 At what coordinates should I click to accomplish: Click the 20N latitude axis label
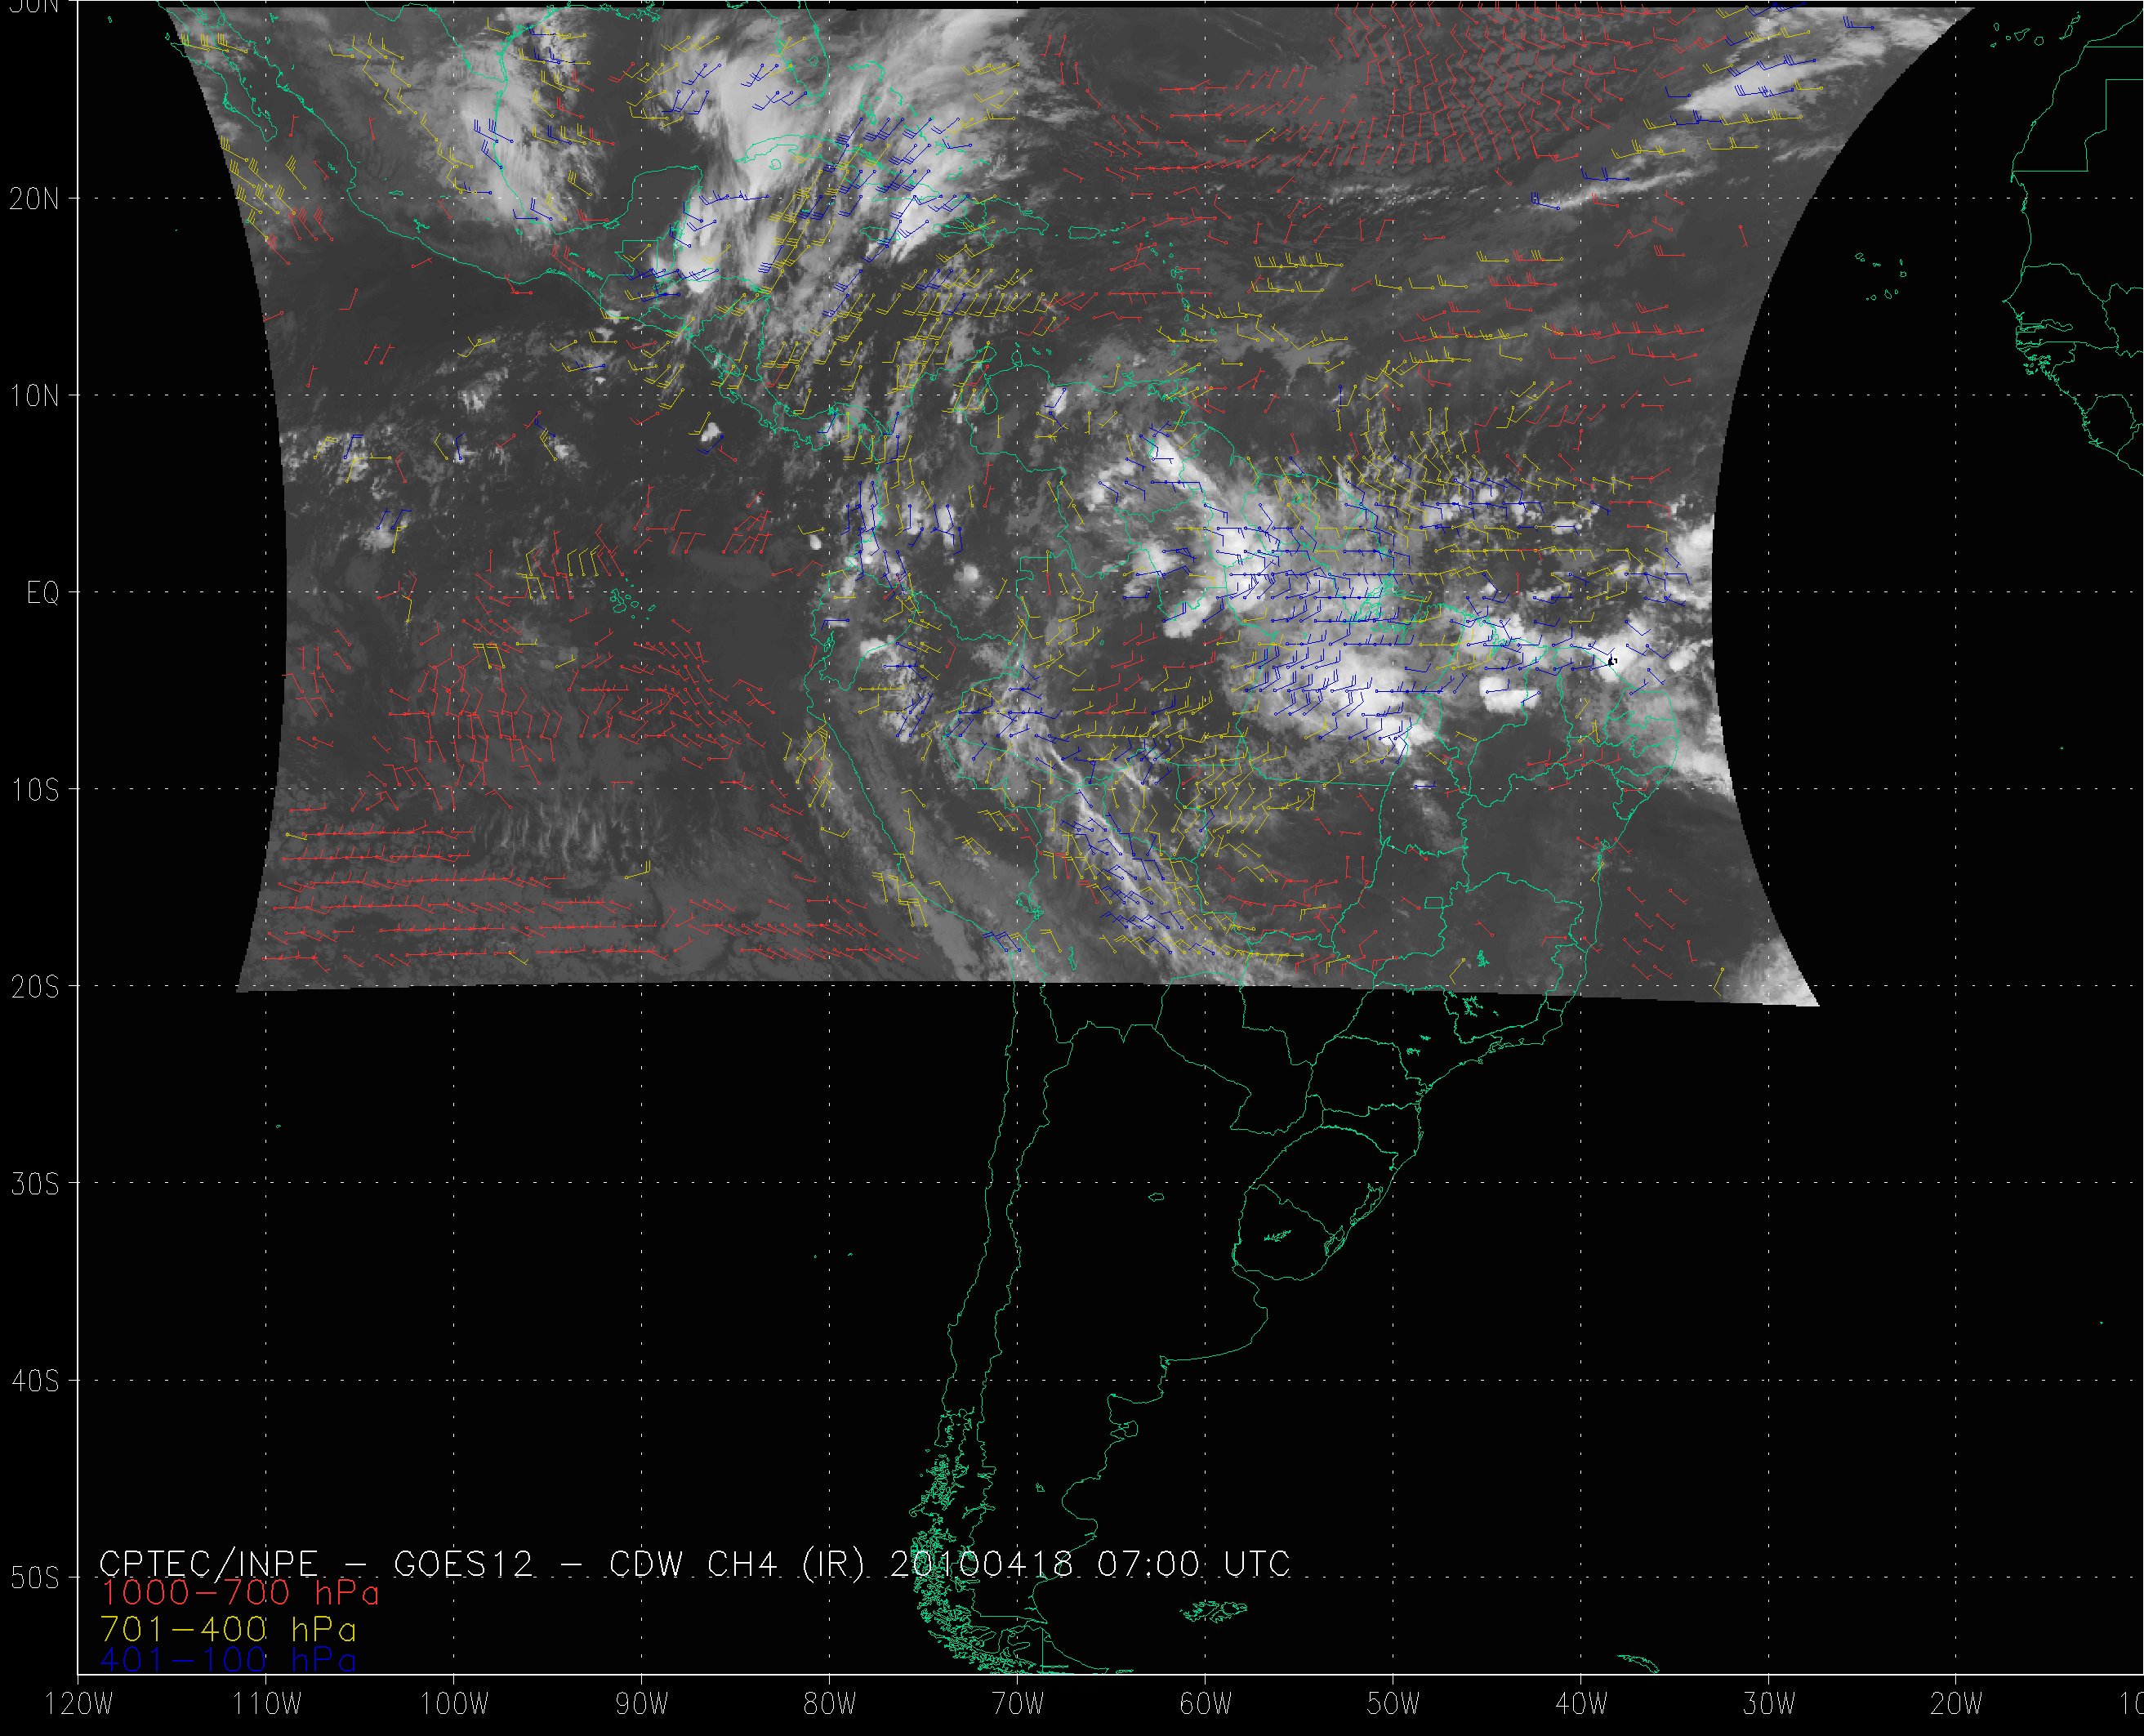pos(35,199)
